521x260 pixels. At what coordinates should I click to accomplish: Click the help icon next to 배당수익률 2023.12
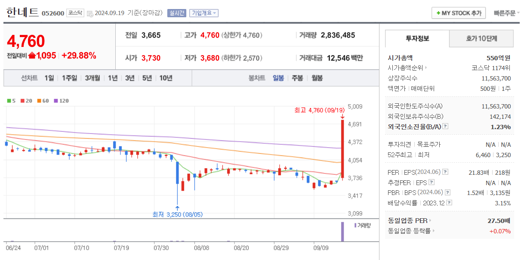pyautogui.click(x=450, y=203)
